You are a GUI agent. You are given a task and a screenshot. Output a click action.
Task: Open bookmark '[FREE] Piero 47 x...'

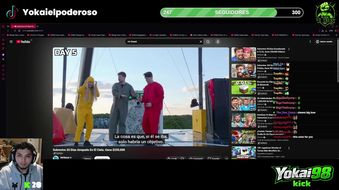(220, 35)
